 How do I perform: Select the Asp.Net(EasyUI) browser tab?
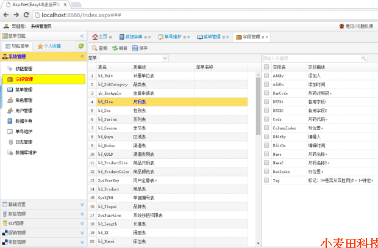[x=36, y=4]
